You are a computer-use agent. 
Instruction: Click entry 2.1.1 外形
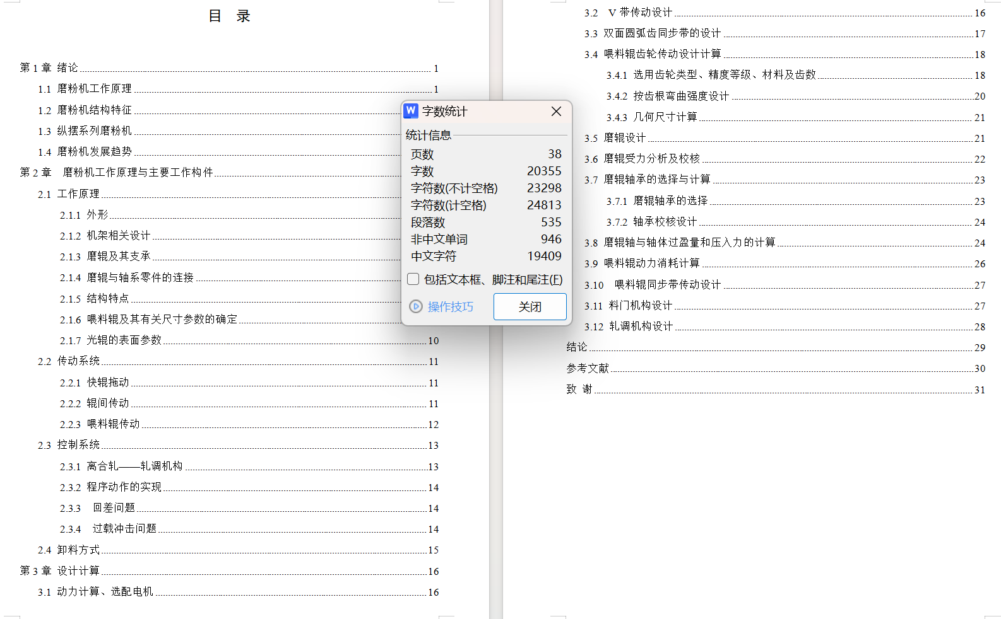(x=230, y=215)
